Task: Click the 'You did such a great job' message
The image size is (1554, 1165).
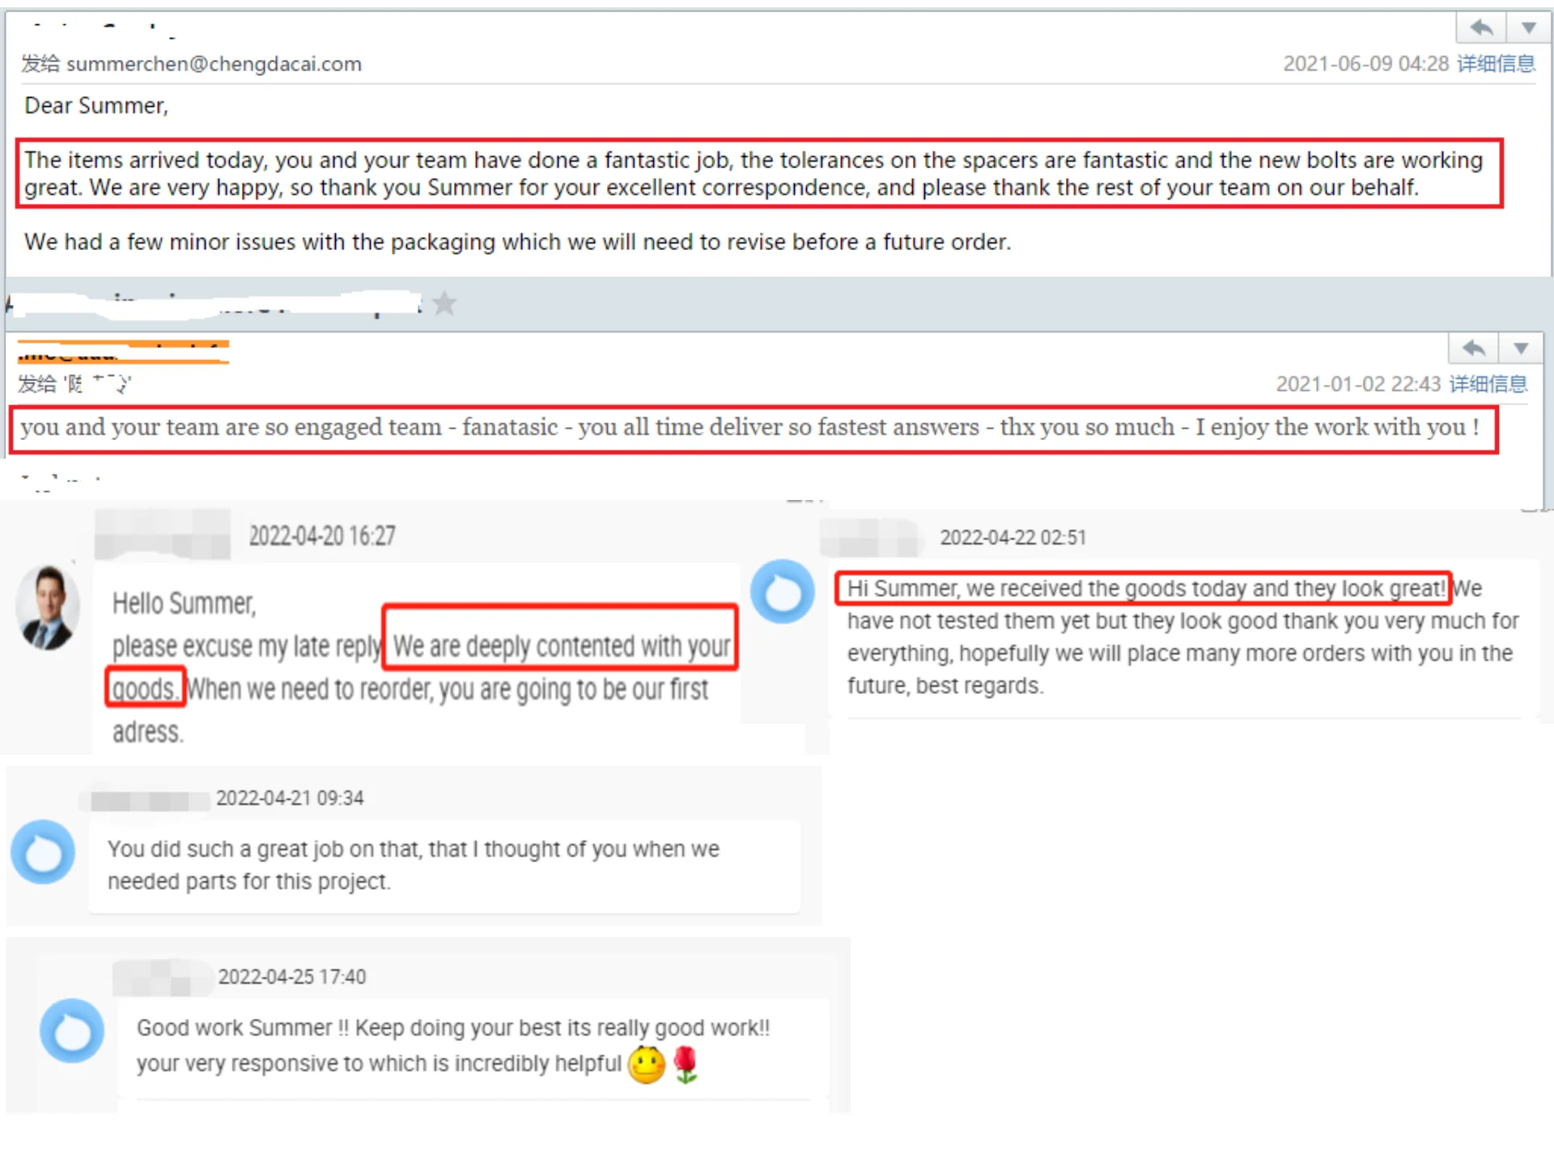Action: (x=444, y=866)
